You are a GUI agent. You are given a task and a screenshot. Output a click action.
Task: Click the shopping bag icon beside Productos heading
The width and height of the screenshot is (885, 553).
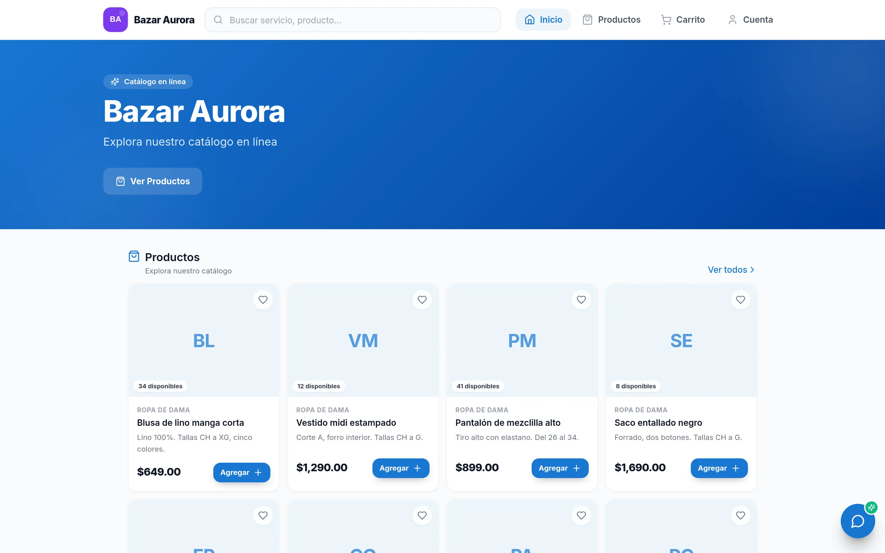point(134,257)
